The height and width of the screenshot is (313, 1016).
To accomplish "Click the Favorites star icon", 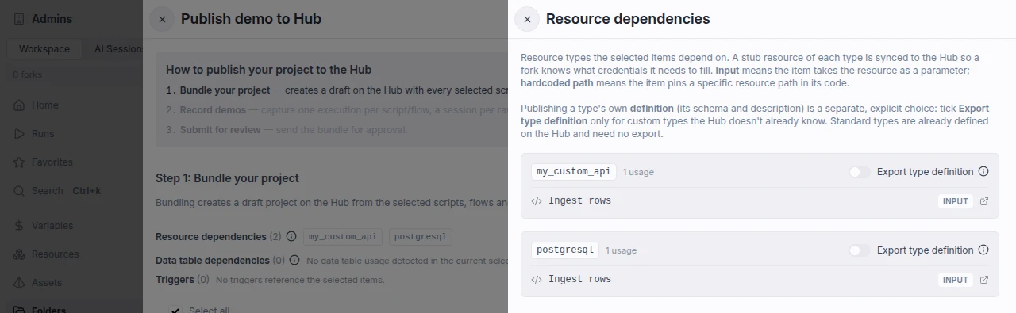I will pyautogui.click(x=19, y=162).
